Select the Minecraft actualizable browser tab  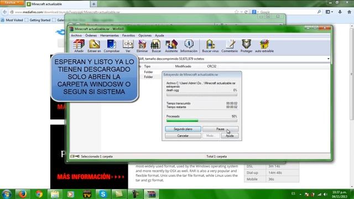[58, 4]
